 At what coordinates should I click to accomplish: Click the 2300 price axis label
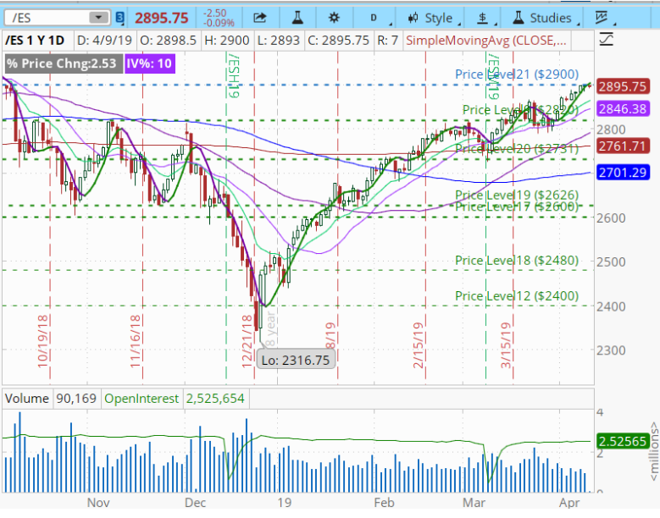pos(611,350)
